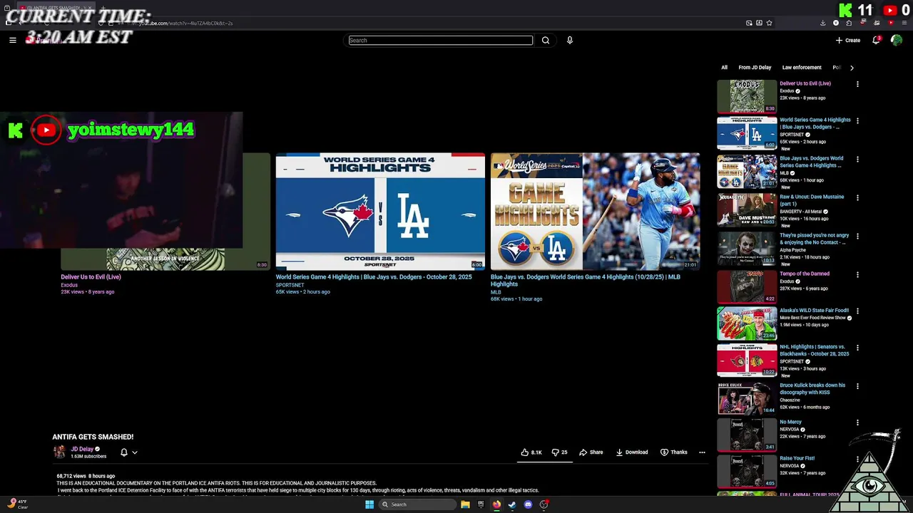Viewport: 913px width, 513px height.
Task: Open Epic Games launcher taskbar icon
Action: pos(481,504)
